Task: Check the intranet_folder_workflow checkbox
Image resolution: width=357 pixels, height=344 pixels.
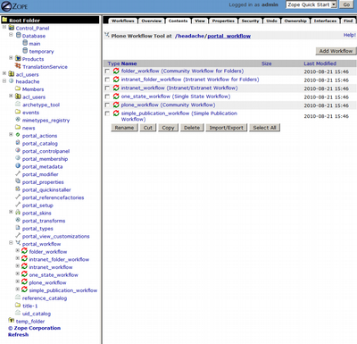Action: [x=107, y=80]
